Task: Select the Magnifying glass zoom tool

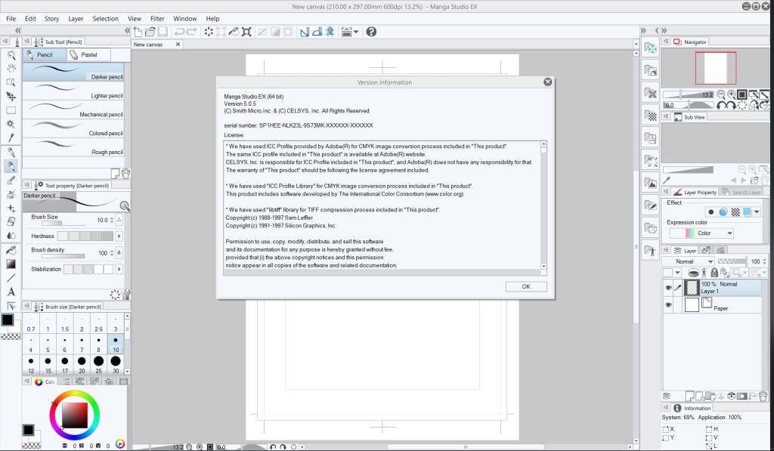Action: [11, 55]
